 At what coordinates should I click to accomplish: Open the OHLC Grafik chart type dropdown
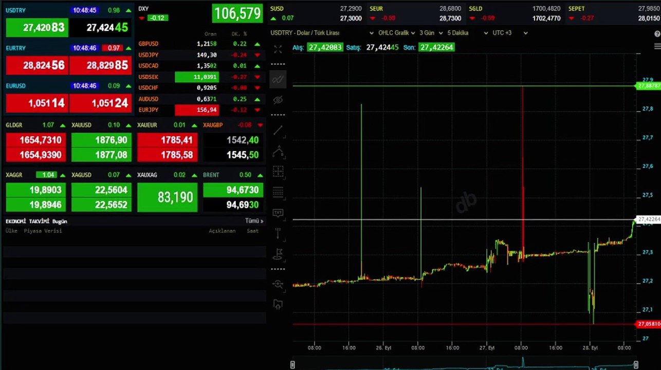(x=396, y=33)
